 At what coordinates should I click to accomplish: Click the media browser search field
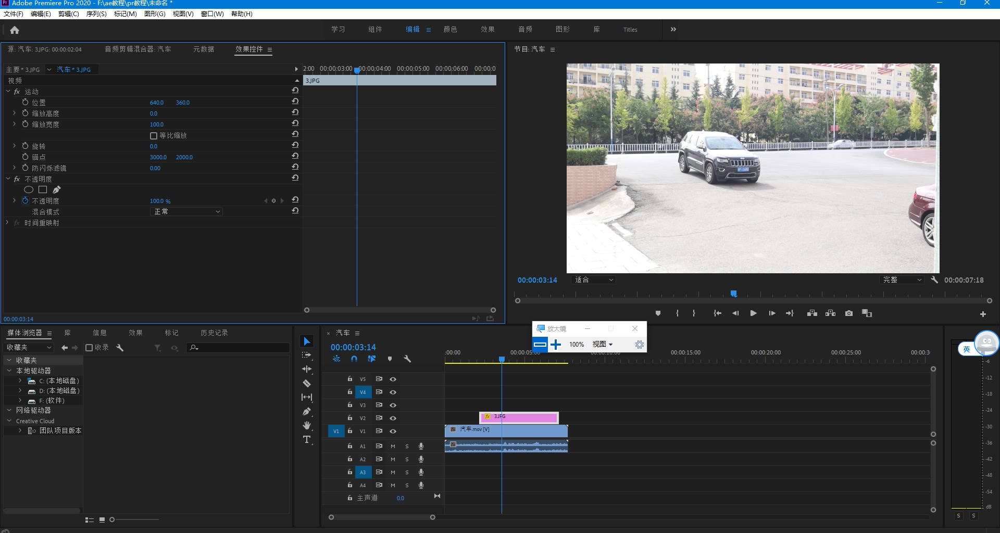point(238,348)
